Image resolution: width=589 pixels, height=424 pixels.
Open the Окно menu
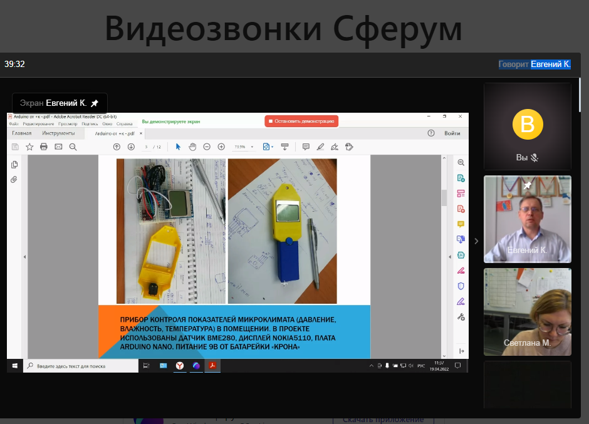tap(107, 123)
